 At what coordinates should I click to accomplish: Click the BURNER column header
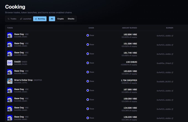169,28
